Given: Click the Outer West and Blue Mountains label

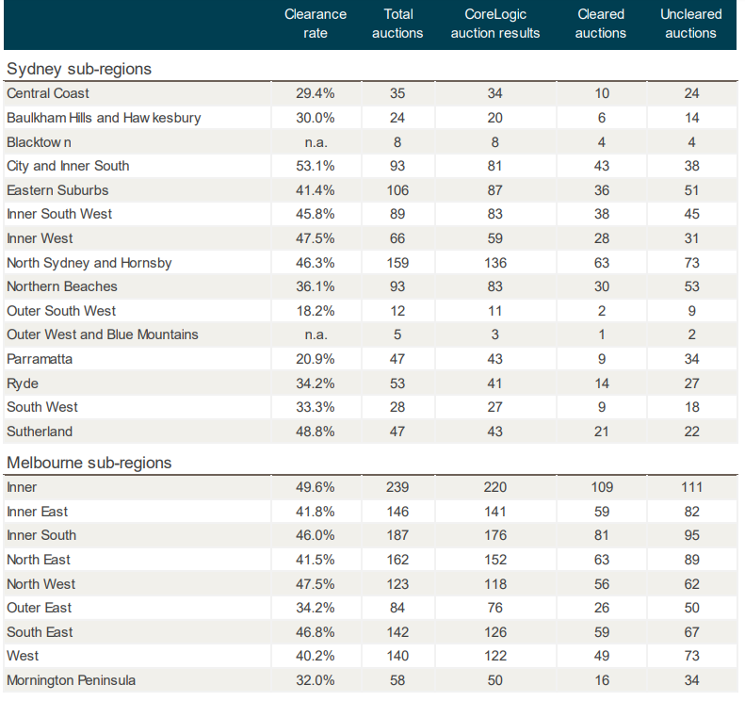Looking at the screenshot, I should [x=103, y=334].
